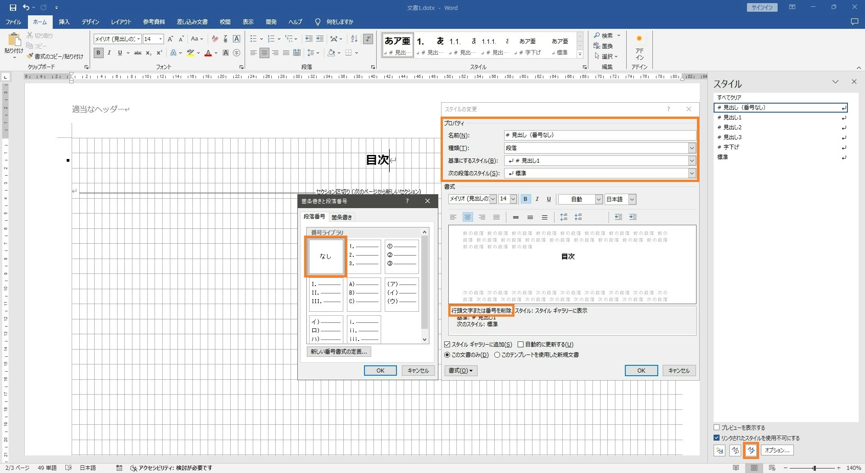Click the zoom slider handle in status bar
Viewport: 865px width, 473px height.
(x=814, y=468)
